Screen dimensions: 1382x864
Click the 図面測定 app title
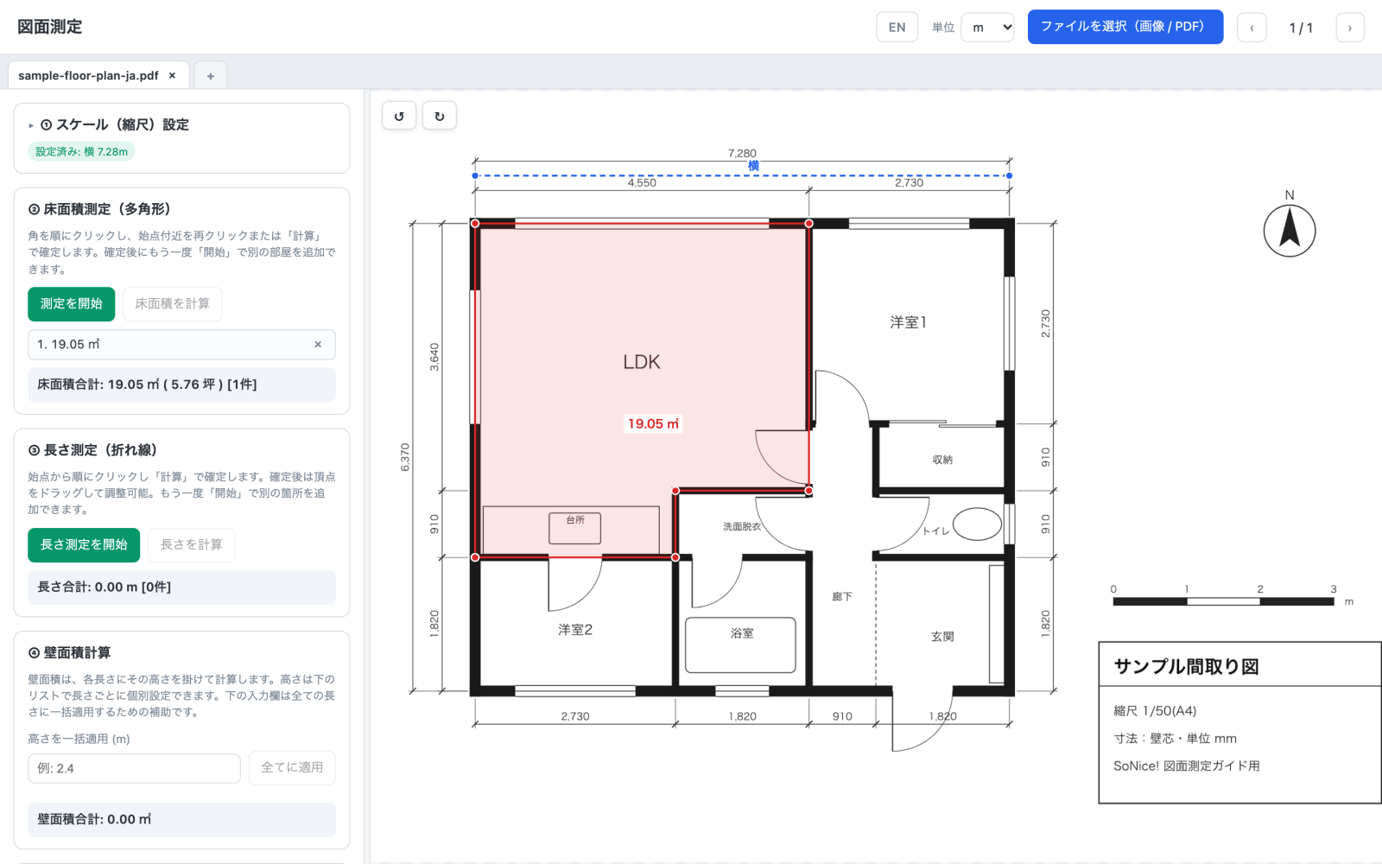click(50, 27)
